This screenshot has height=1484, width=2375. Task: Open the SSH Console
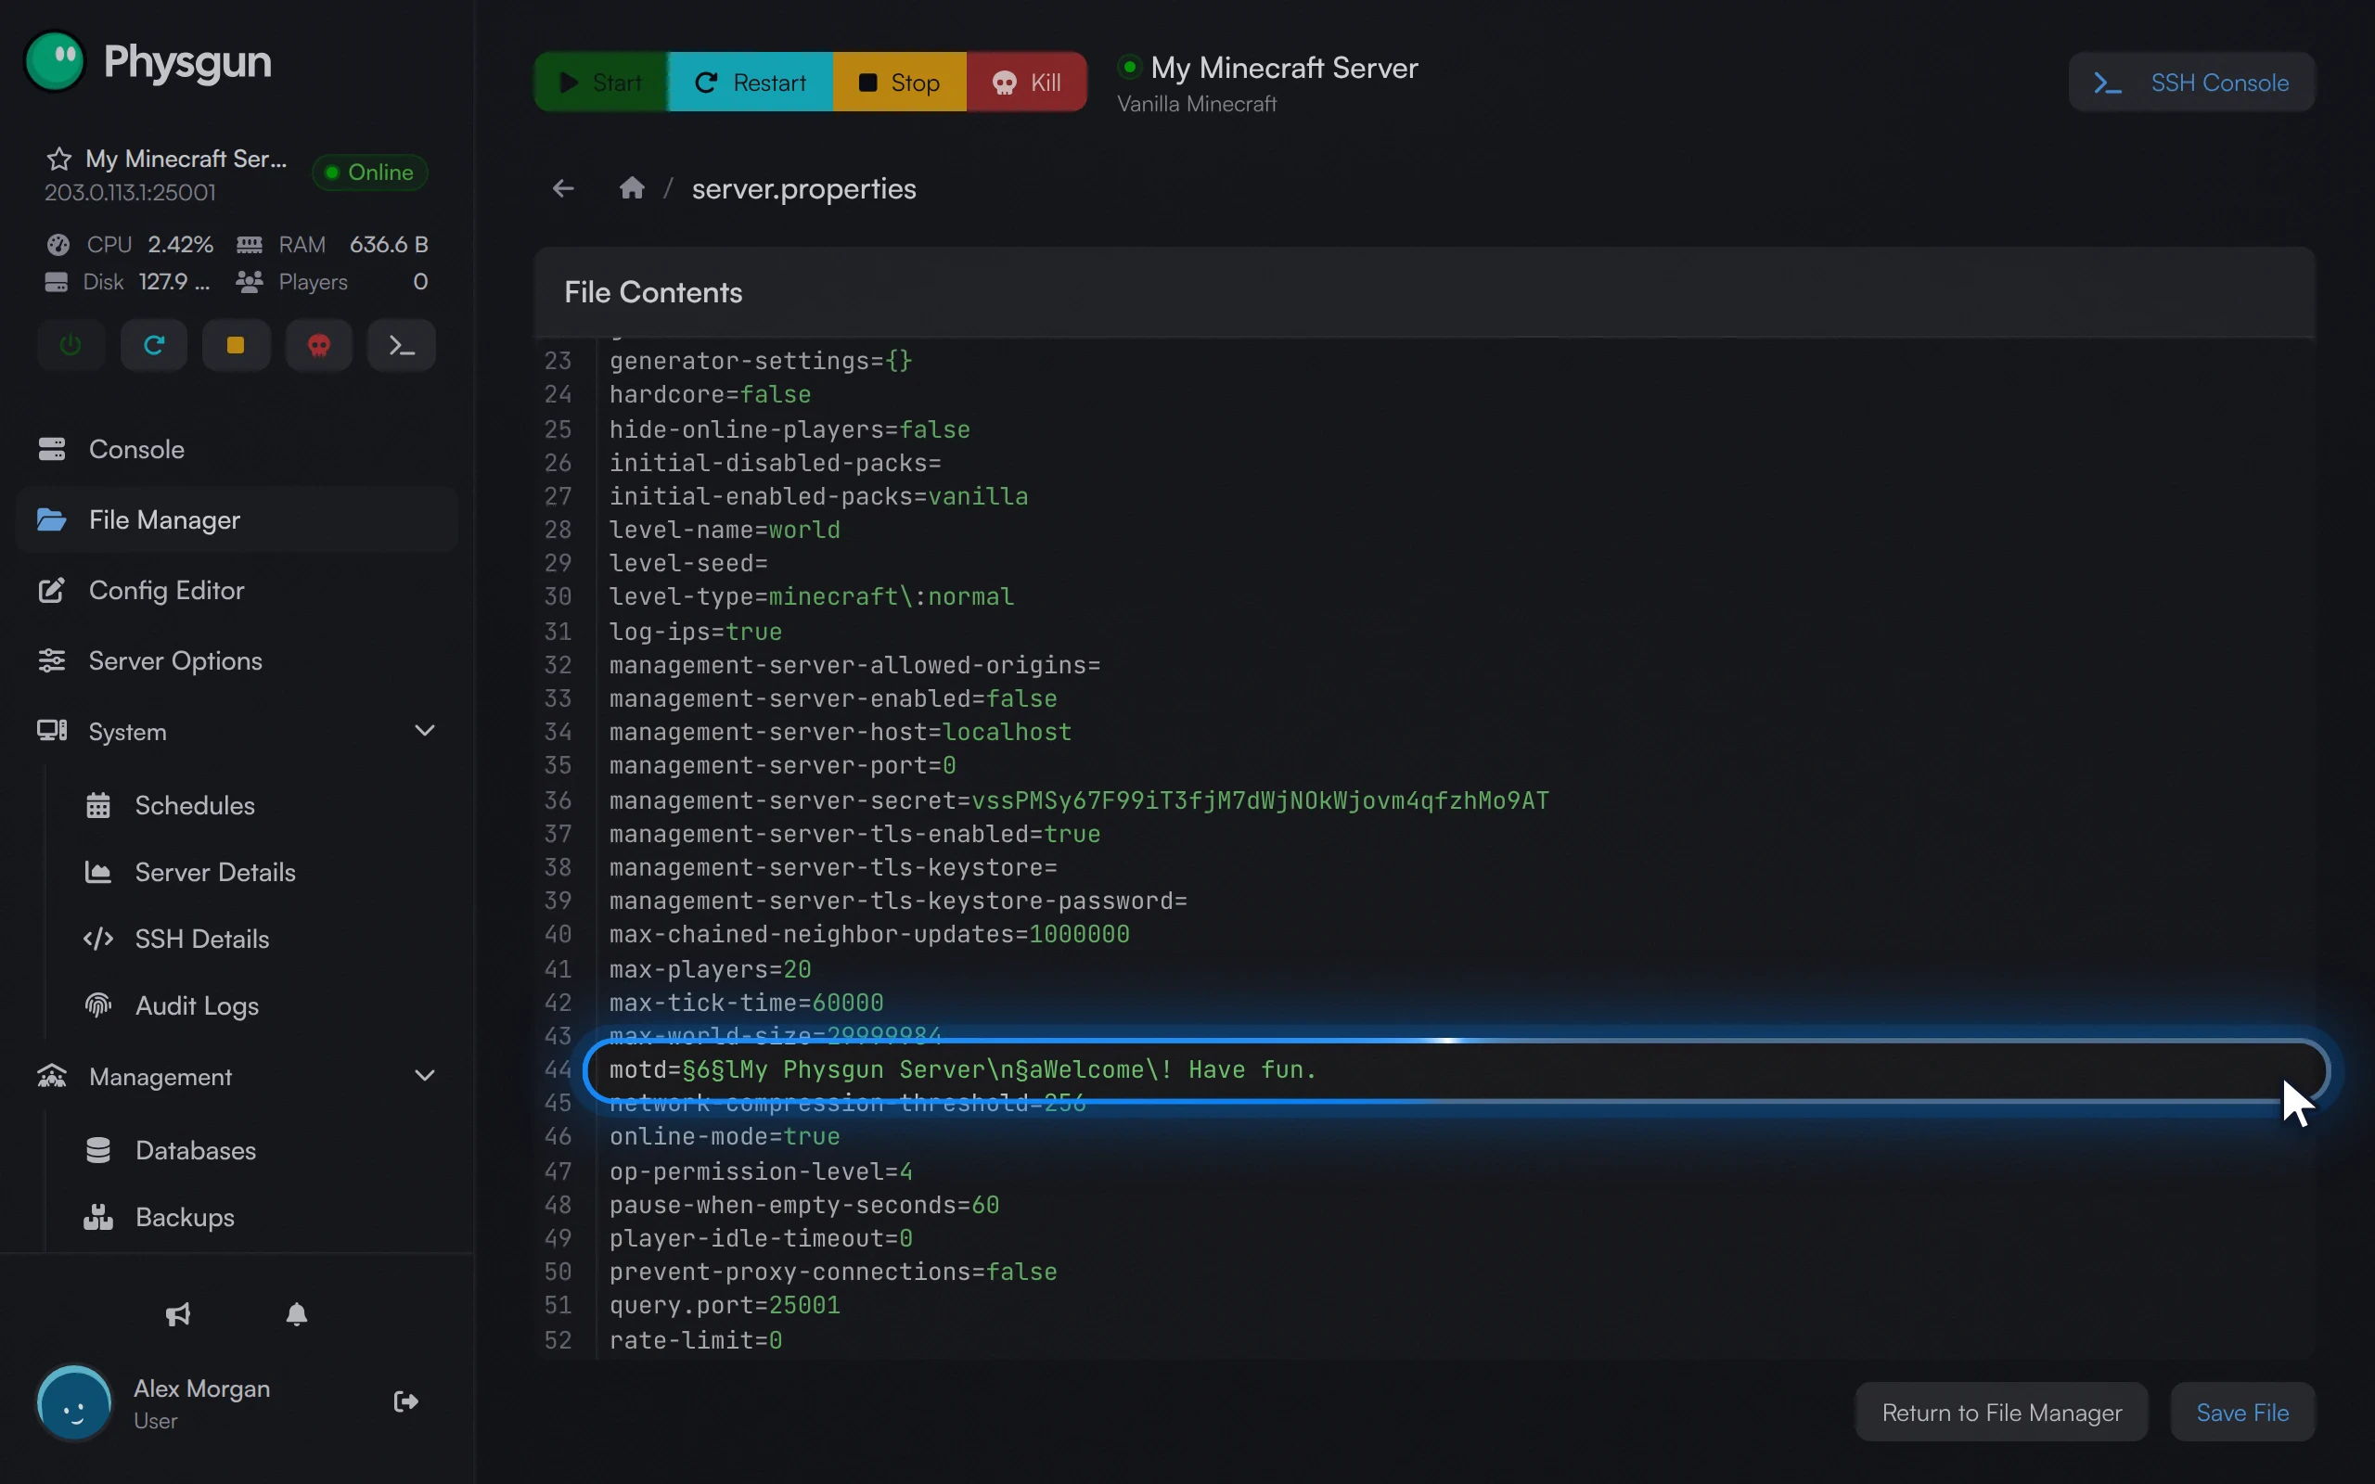click(x=2191, y=83)
